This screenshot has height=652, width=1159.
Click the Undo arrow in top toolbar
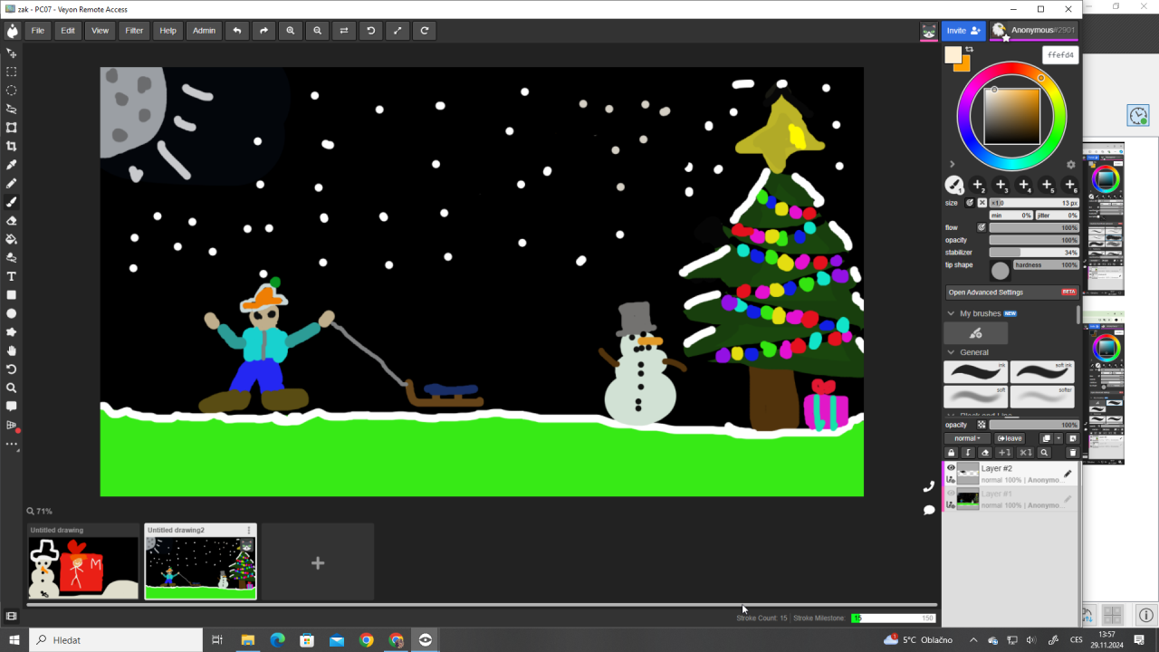237,31
